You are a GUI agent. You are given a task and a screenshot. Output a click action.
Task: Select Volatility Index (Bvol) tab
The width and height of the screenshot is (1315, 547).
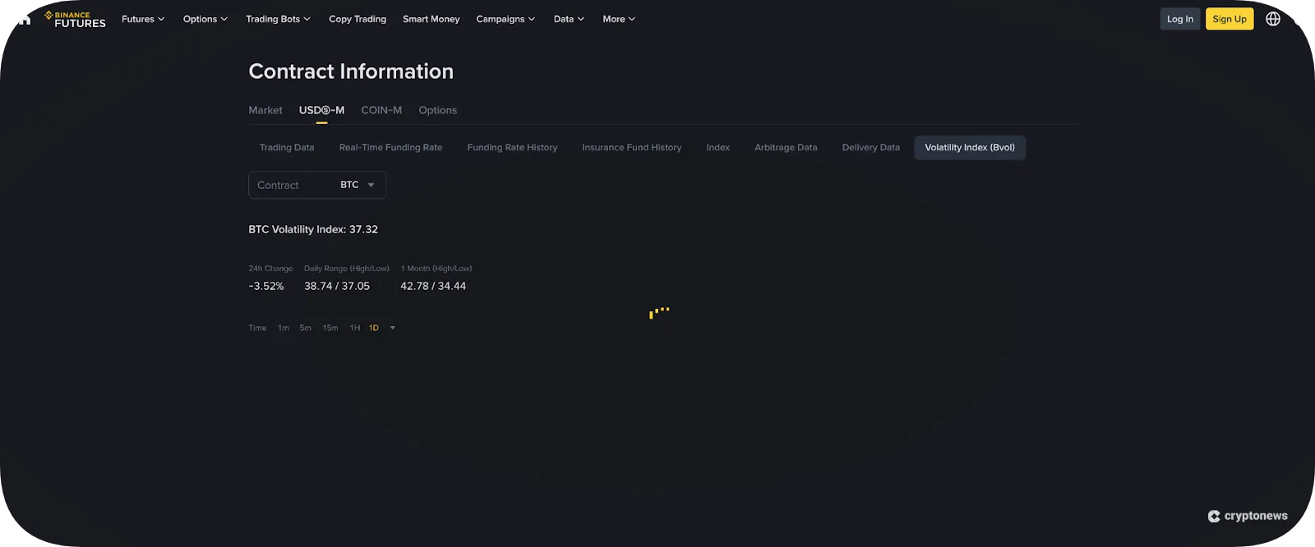tap(970, 148)
